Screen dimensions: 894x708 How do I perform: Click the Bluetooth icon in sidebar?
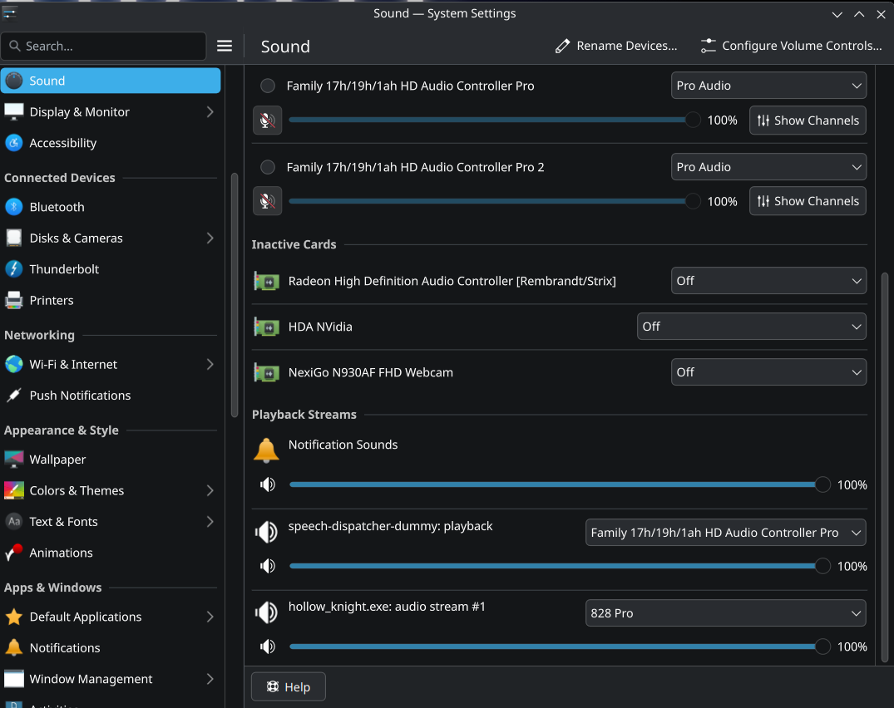(14, 207)
